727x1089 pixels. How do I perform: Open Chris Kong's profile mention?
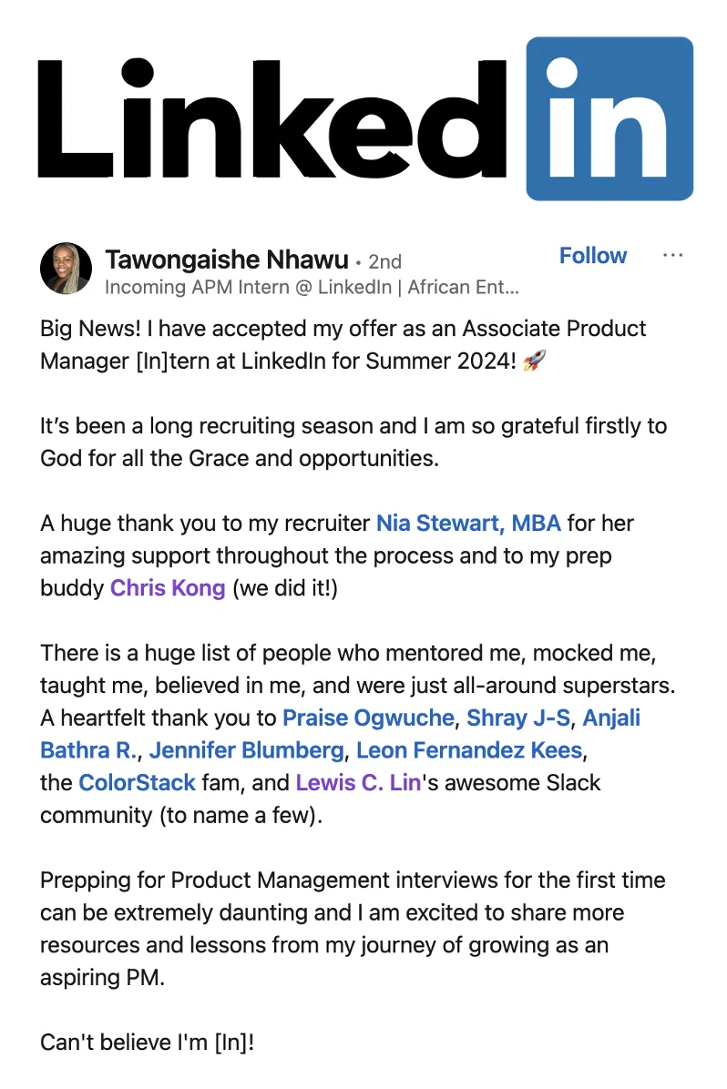(168, 587)
